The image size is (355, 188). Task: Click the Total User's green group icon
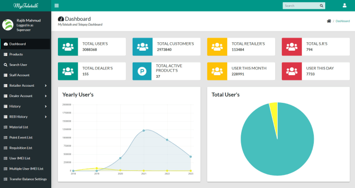point(68,46)
